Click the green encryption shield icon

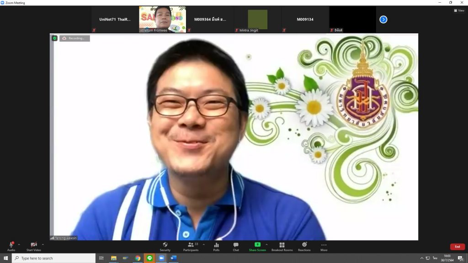tap(54, 38)
